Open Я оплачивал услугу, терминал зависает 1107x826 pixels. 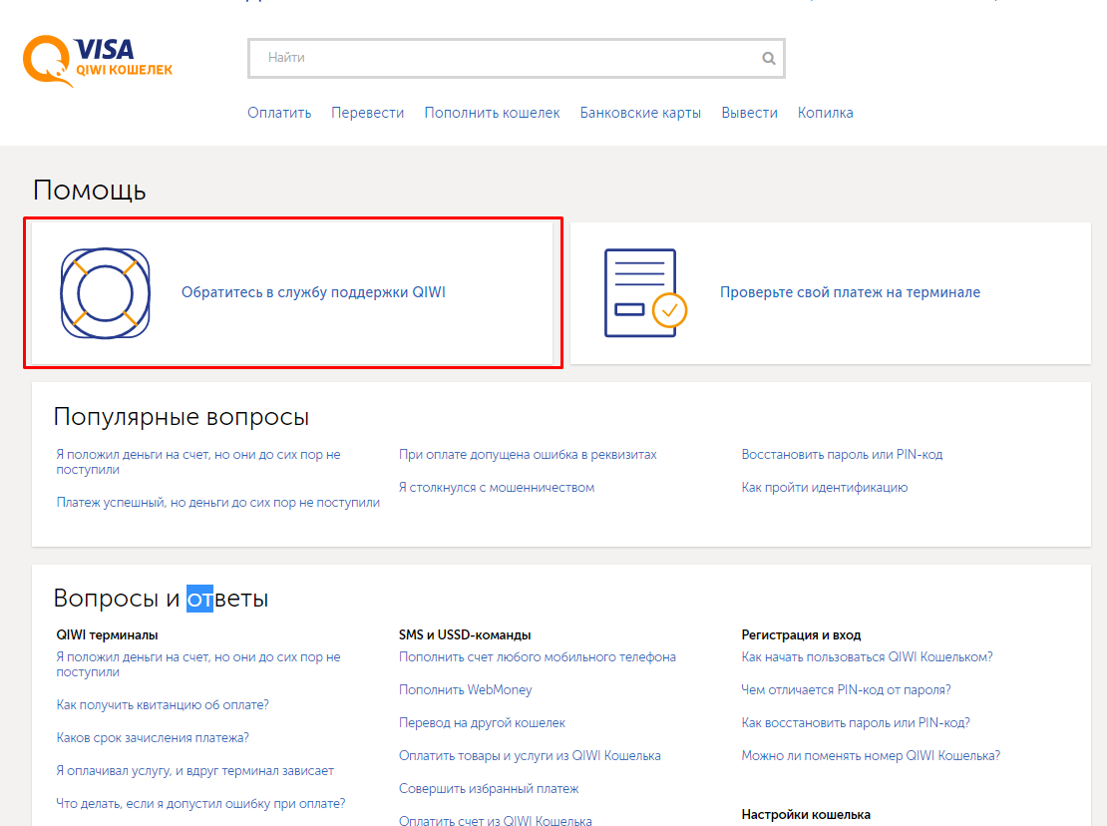coord(194,771)
